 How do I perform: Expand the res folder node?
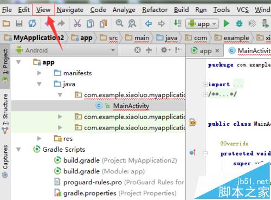[39, 139]
